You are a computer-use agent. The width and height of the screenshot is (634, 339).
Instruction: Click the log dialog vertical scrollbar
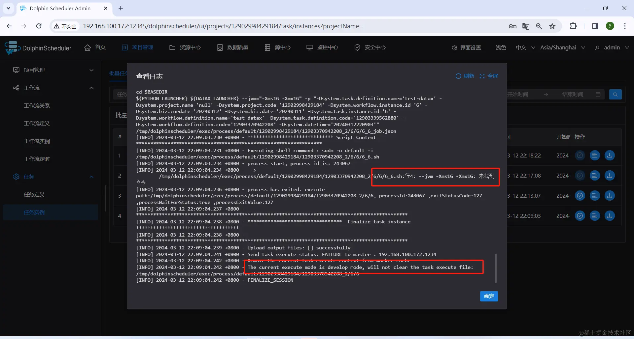point(495,268)
